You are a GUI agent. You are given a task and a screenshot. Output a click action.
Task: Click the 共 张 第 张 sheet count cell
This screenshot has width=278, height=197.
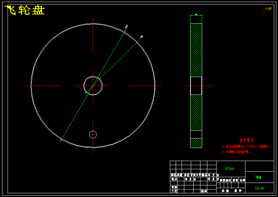tap(231, 191)
